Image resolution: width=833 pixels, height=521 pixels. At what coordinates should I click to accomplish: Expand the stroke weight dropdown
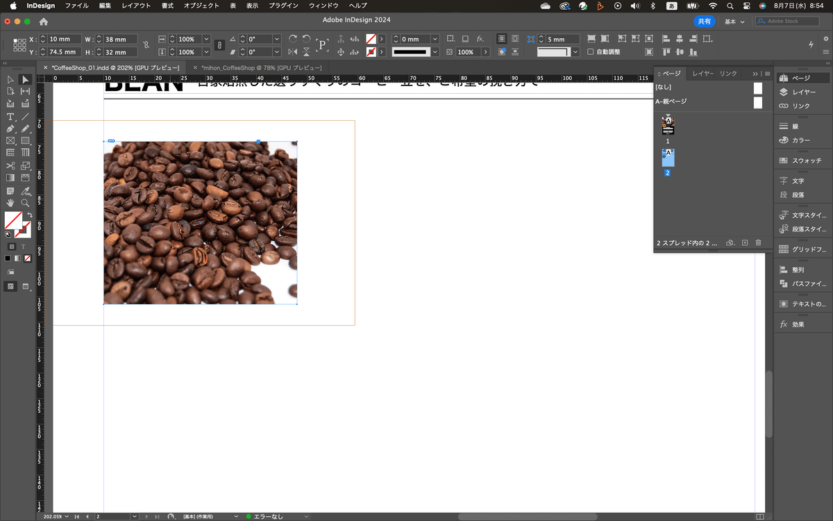[435, 40]
